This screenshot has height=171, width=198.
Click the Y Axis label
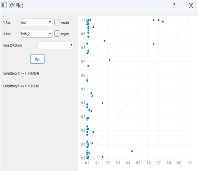pyautogui.click(x=7, y=22)
